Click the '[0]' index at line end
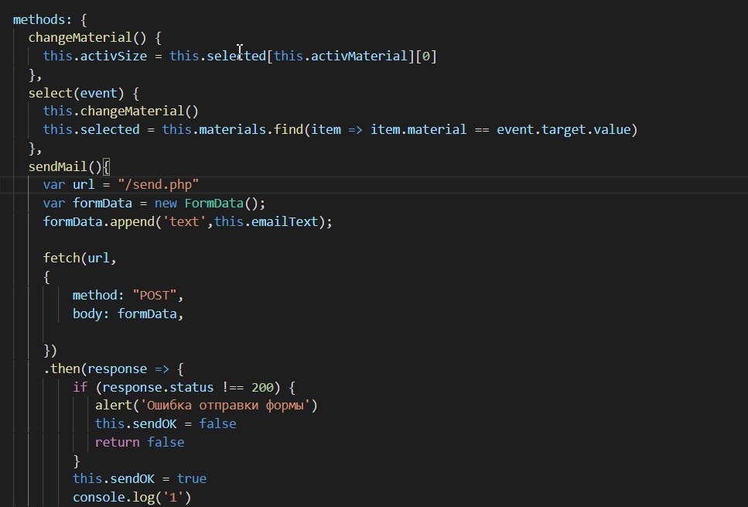 426,57
